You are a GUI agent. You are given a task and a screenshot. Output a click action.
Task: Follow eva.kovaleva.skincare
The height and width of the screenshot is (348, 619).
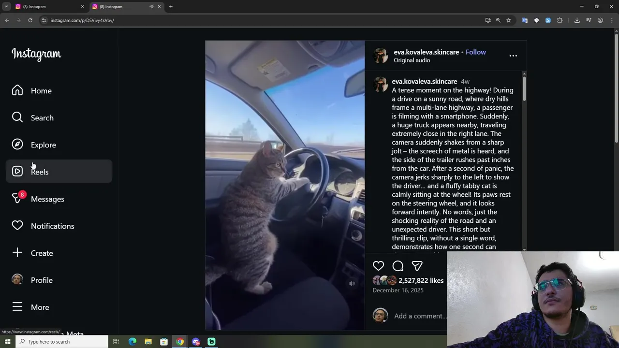tap(475, 52)
